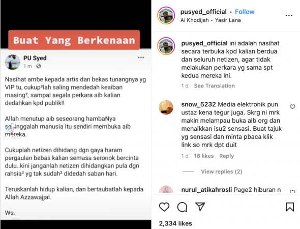Click the TikTok watermark logo on video
This screenshot has height=229, width=300.
pyautogui.click(x=10, y=128)
